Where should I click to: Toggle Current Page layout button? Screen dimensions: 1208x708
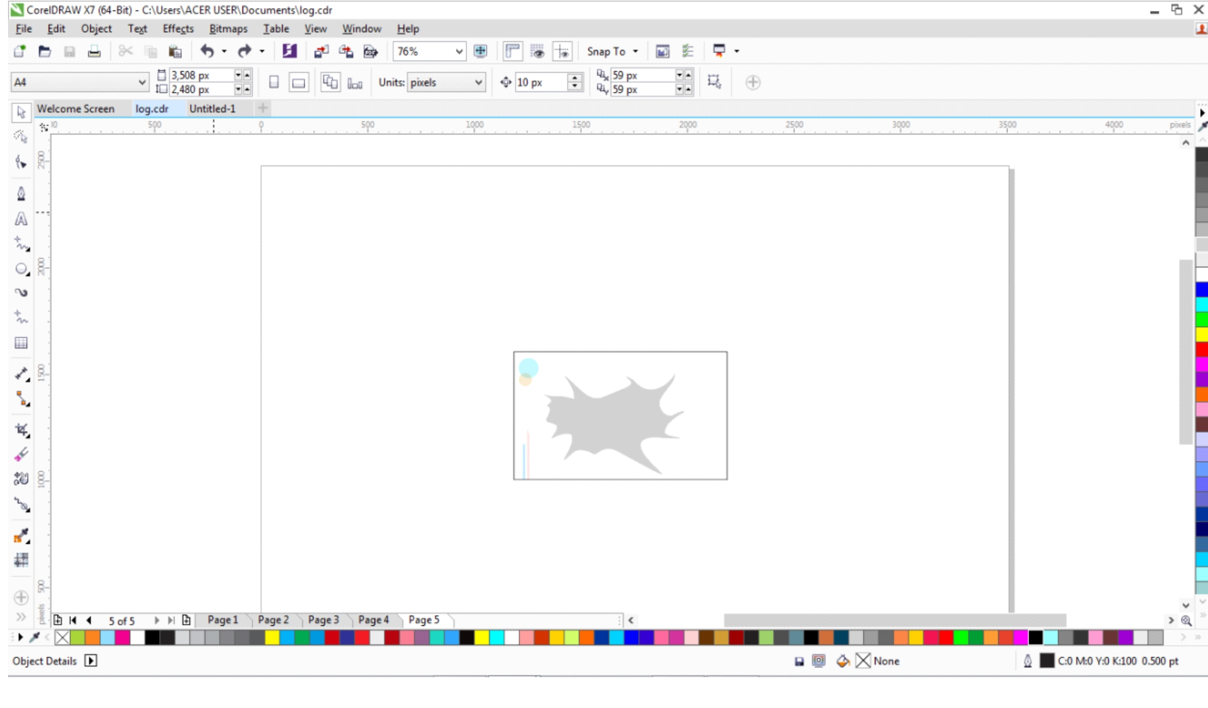point(355,82)
